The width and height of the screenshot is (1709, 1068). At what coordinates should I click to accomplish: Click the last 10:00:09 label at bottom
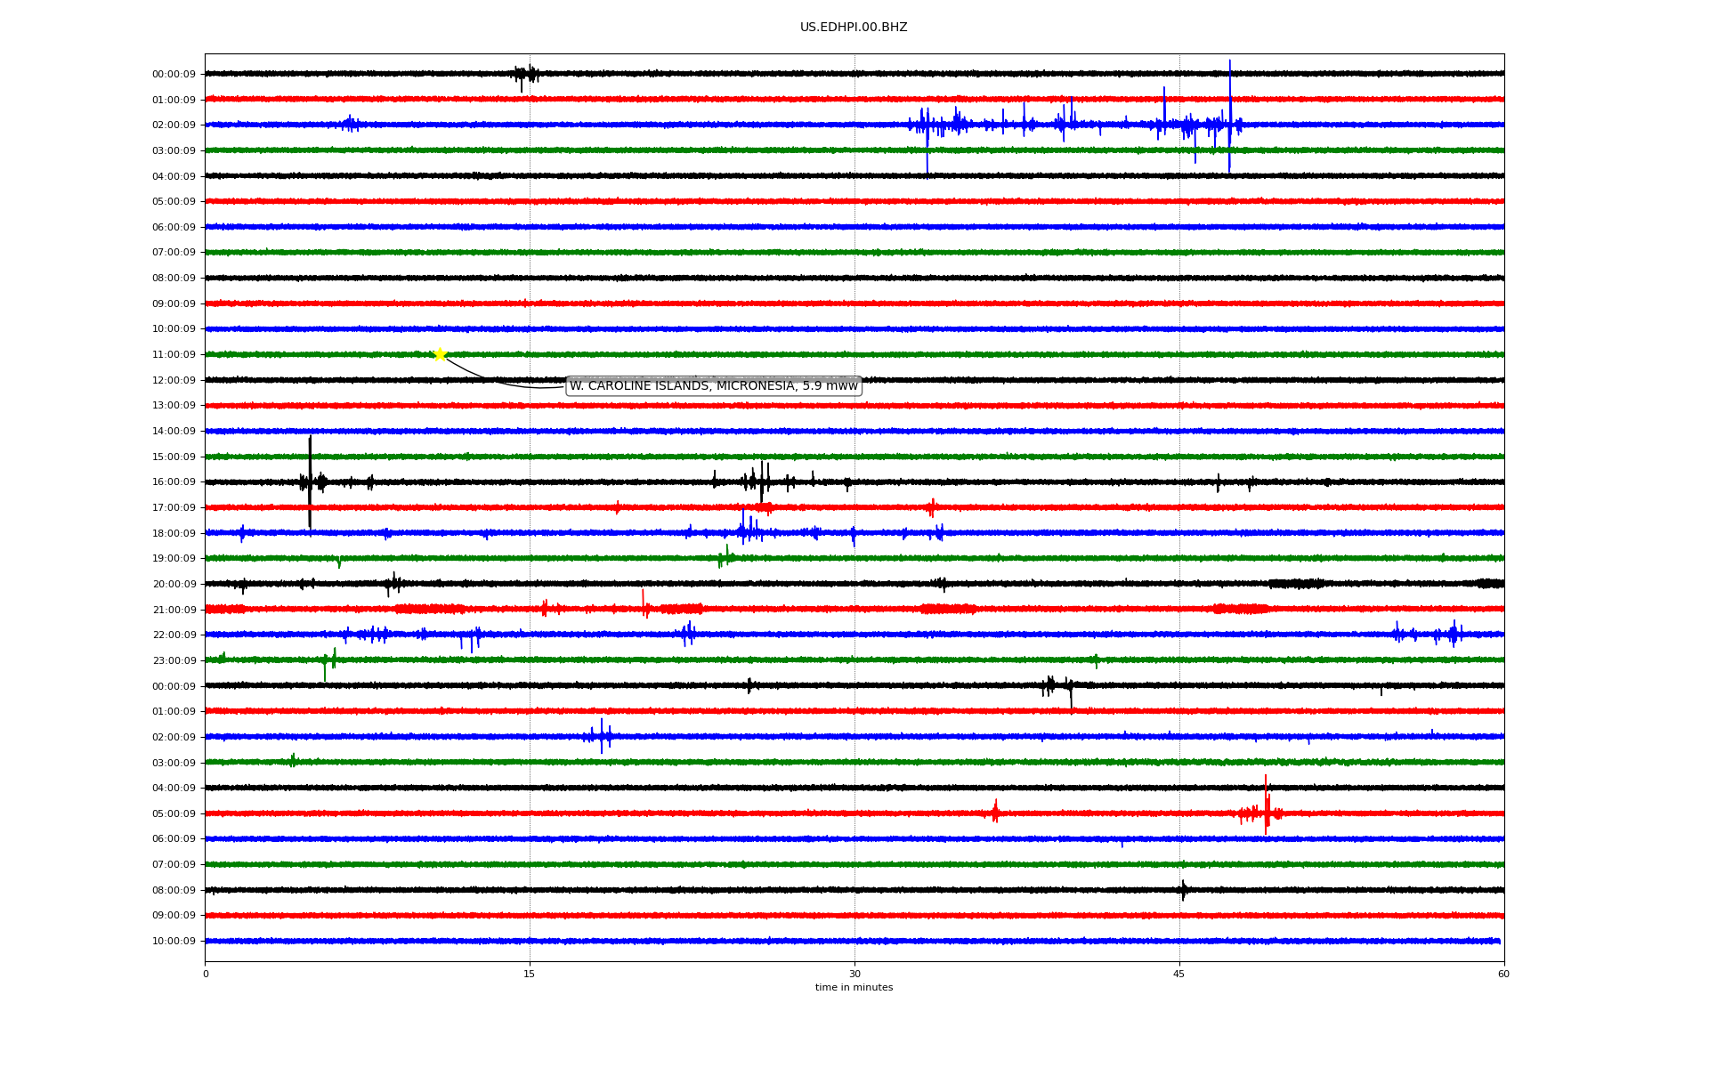(x=174, y=942)
